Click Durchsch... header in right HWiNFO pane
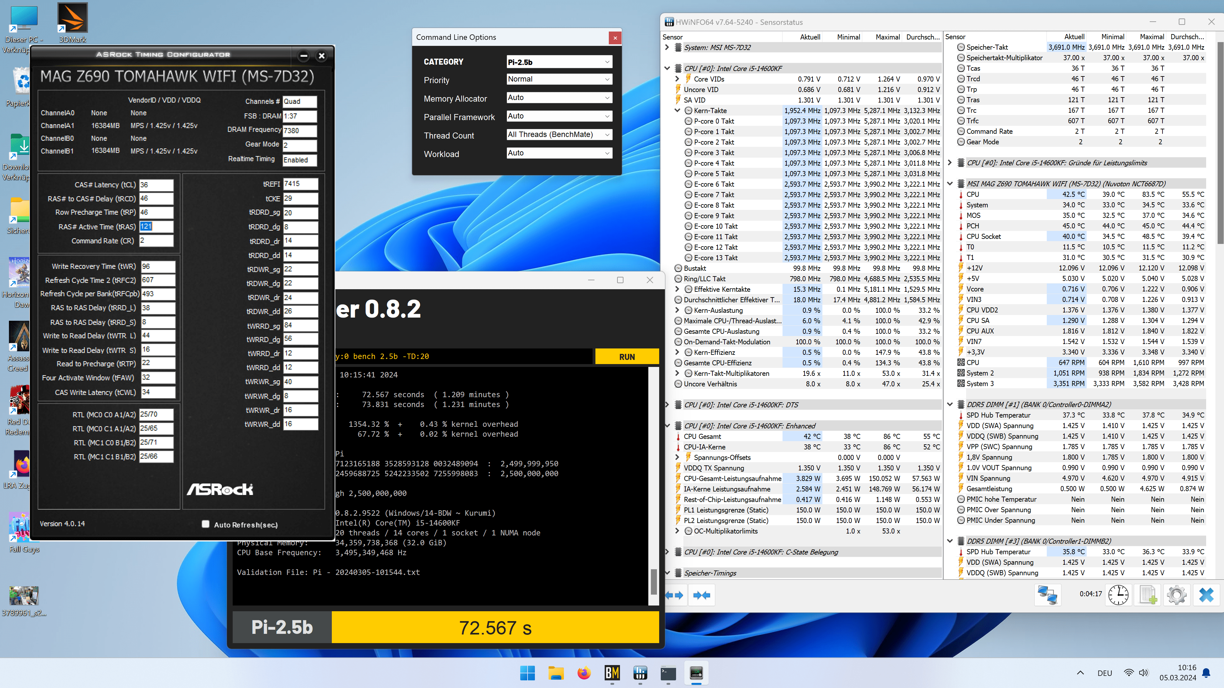 [x=1187, y=37]
